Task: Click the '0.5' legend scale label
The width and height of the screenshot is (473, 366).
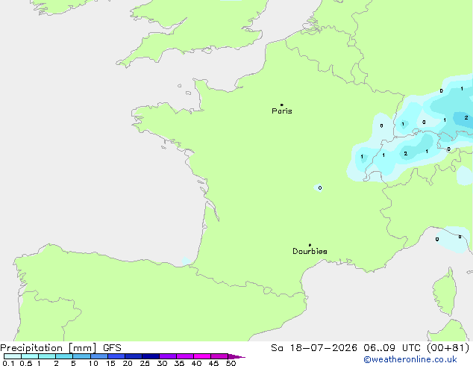Action: (26, 363)
